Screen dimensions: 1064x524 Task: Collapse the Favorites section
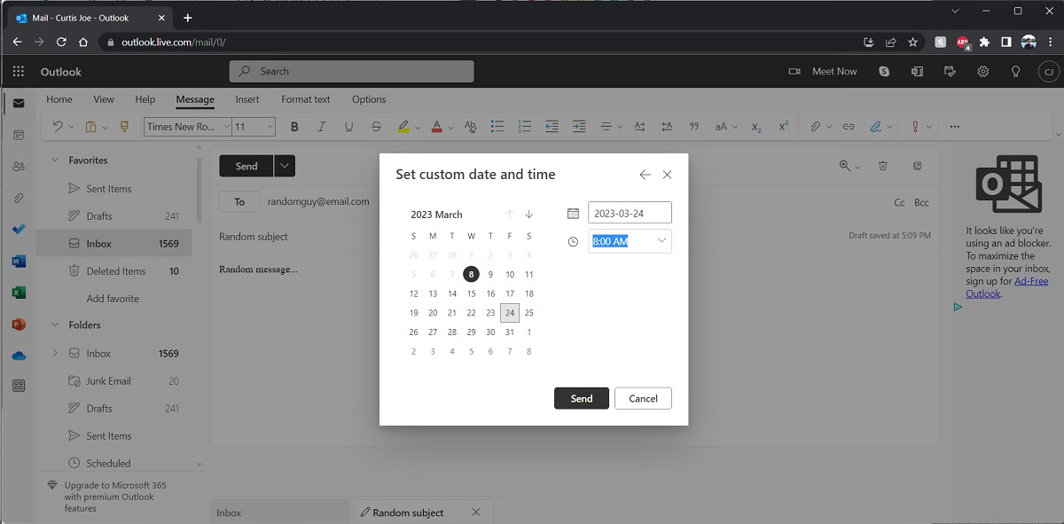coord(53,160)
